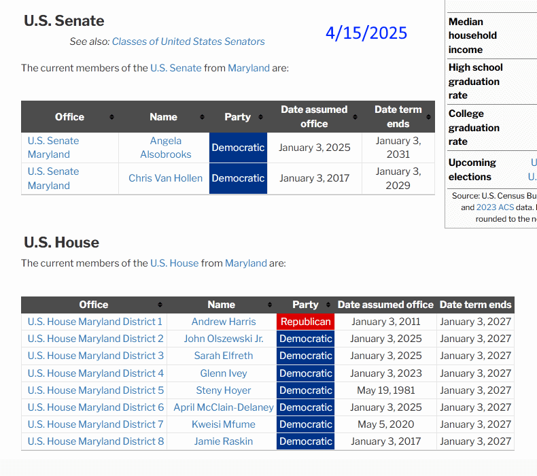The width and height of the screenshot is (537, 476).
Task: Click Democratic party cell for Jamie Raskin
Action: (305, 441)
